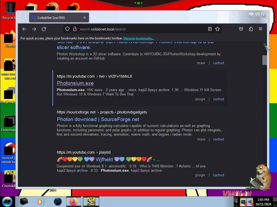Open cached copy of playlist result

tap(219, 175)
